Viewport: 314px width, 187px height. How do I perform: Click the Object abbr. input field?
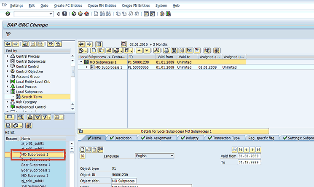pyautogui.click(x=124, y=181)
